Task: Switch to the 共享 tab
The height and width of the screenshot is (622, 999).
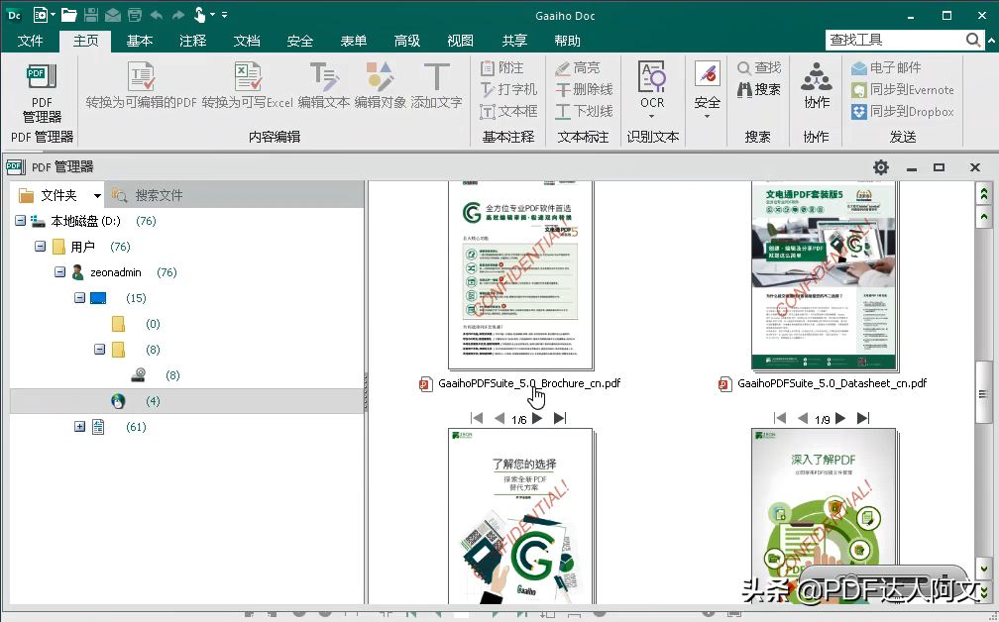Action: pyautogui.click(x=514, y=41)
